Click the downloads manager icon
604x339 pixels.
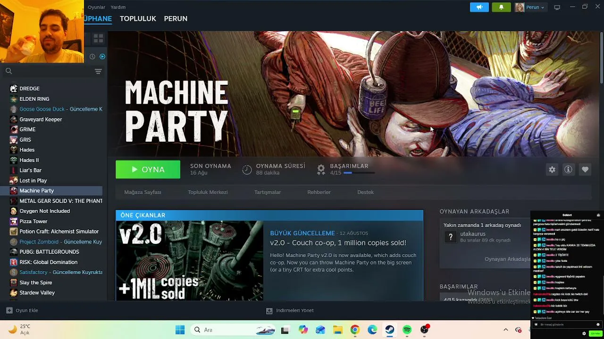[x=269, y=311]
